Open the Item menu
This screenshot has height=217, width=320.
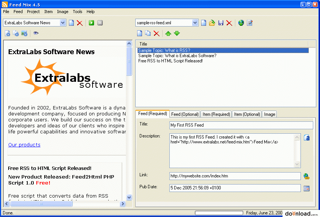pyautogui.click(x=48, y=12)
